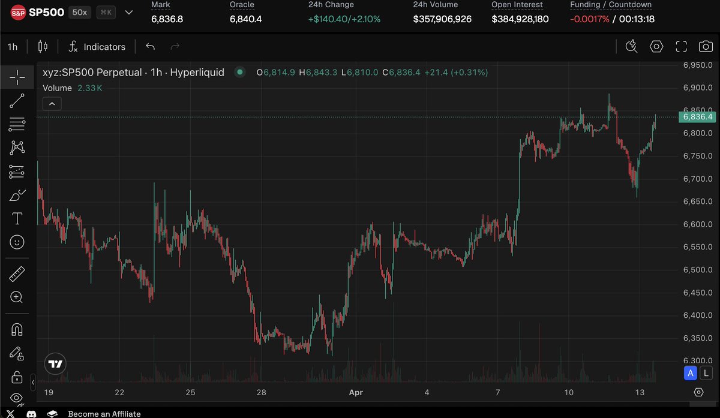720x418 pixels.
Task: Select the Text annotation tool
Action: pos(17,218)
